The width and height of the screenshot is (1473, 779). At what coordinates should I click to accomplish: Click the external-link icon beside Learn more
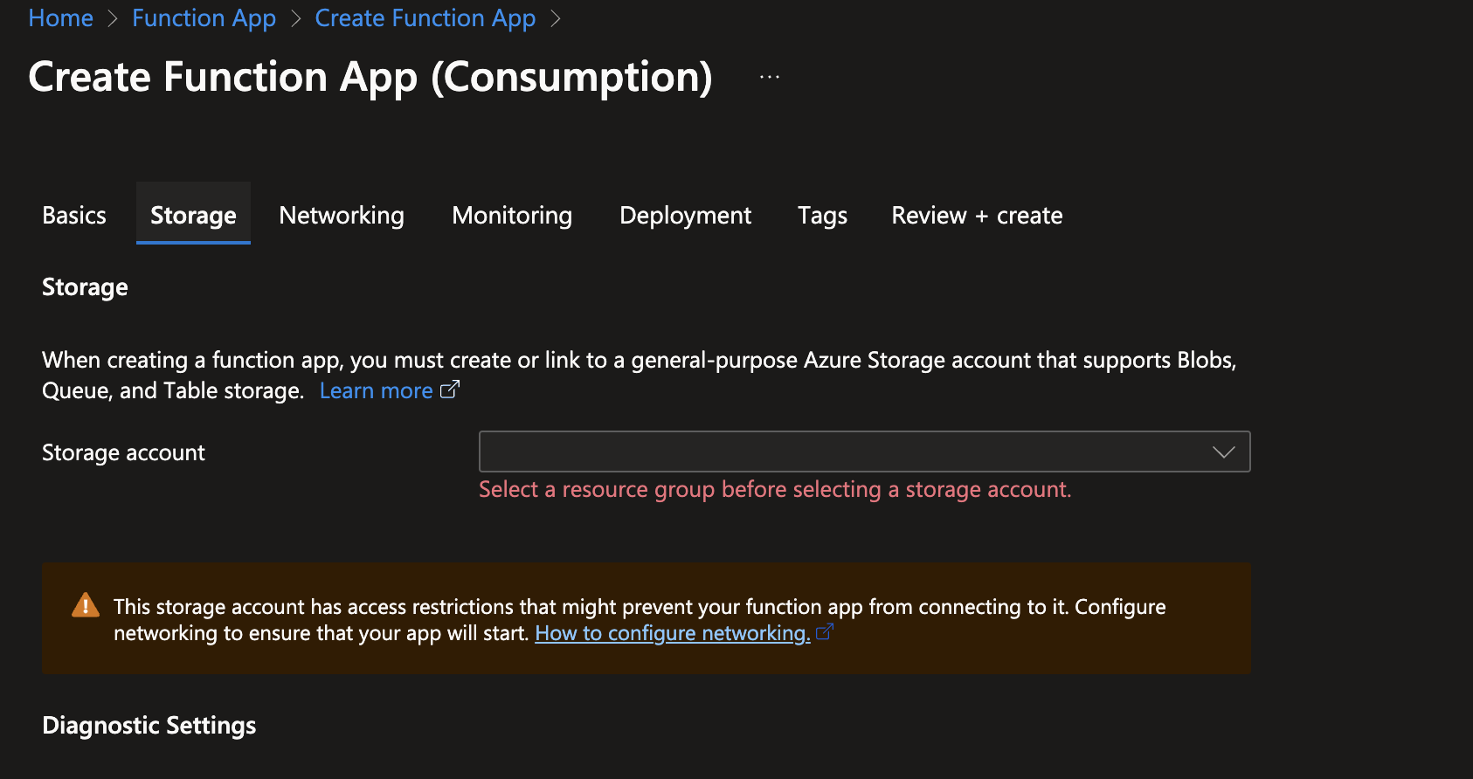click(x=449, y=390)
